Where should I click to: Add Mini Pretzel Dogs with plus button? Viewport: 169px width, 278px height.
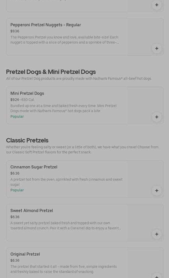click(157, 117)
